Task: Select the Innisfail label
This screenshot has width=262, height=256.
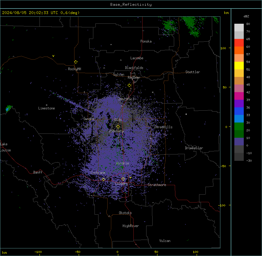Action: (x=126, y=99)
